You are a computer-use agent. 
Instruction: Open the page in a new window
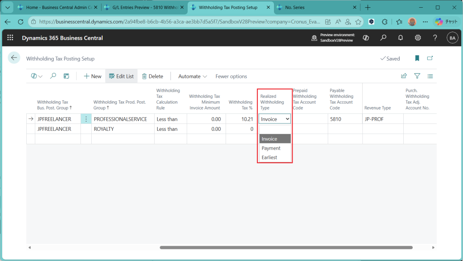(430, 58)
